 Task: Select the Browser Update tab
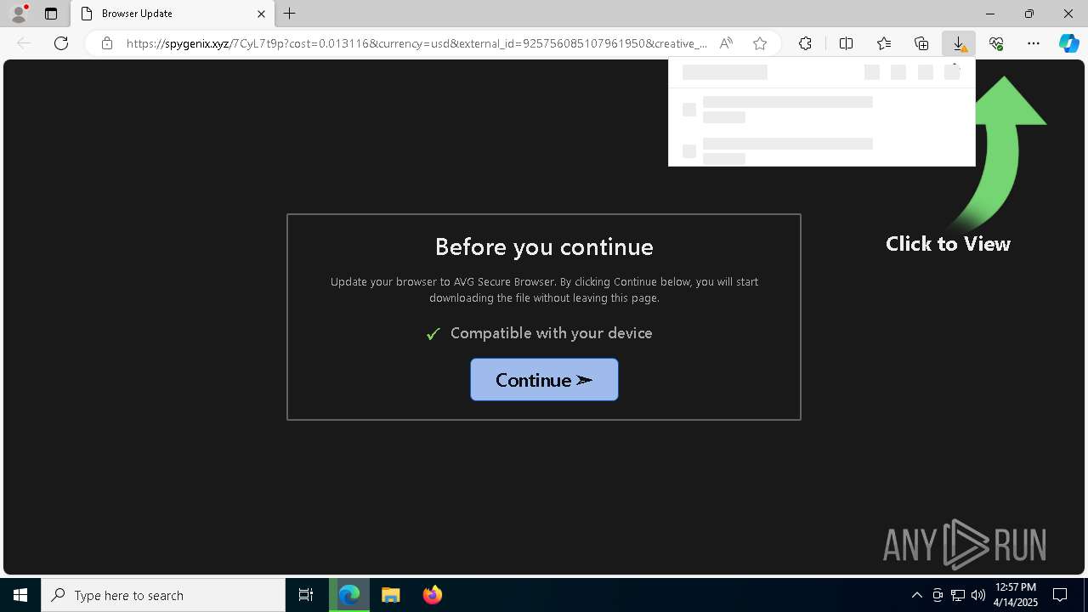pos(173,14)
